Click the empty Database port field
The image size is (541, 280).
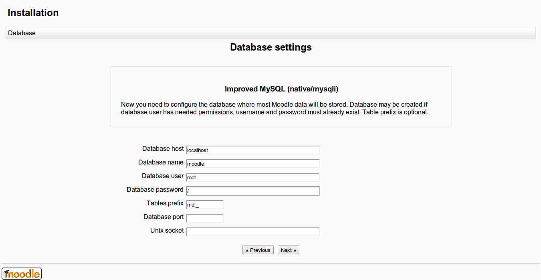click(205, 218)
